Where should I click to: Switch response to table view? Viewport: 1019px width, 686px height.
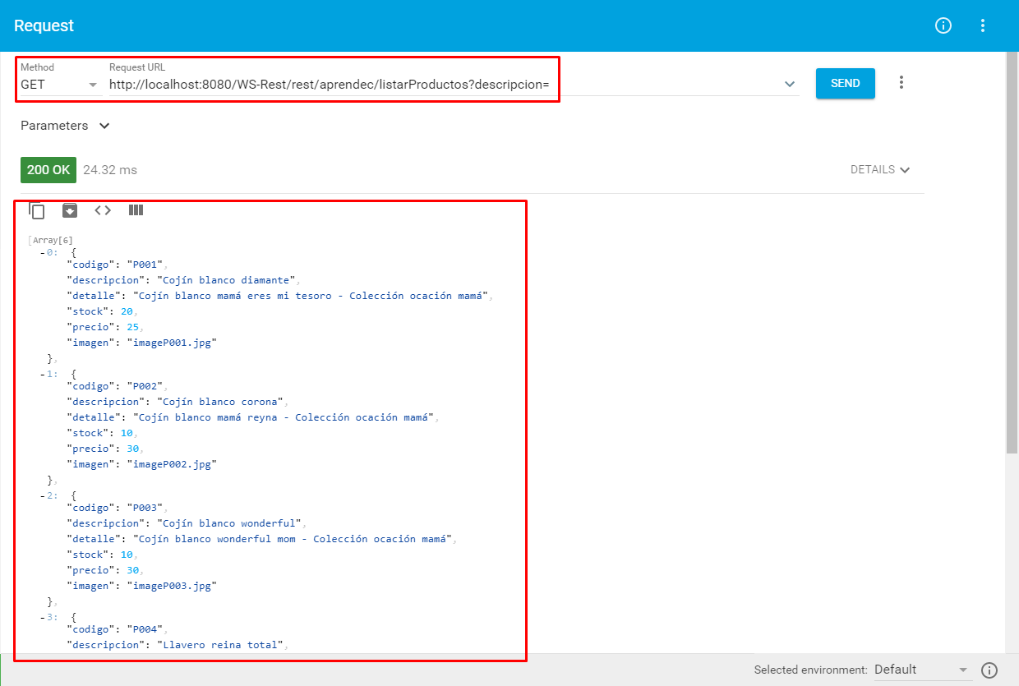[x=136, y=210]
